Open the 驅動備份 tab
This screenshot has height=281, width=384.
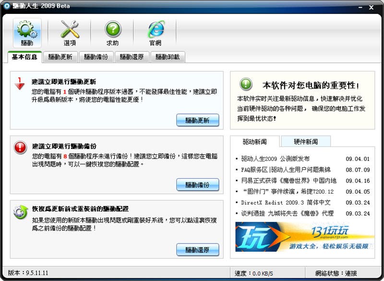point(96,57)
